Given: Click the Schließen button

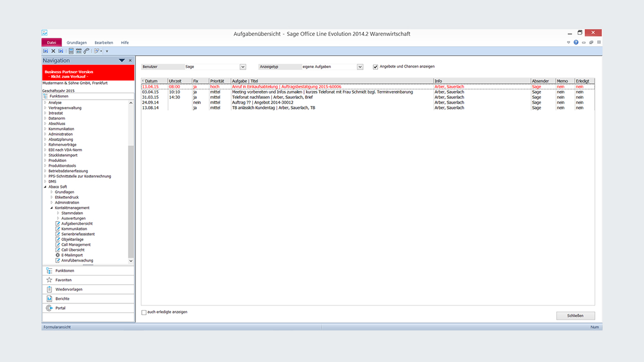Looking at the screenshot, I should (576, 316).
